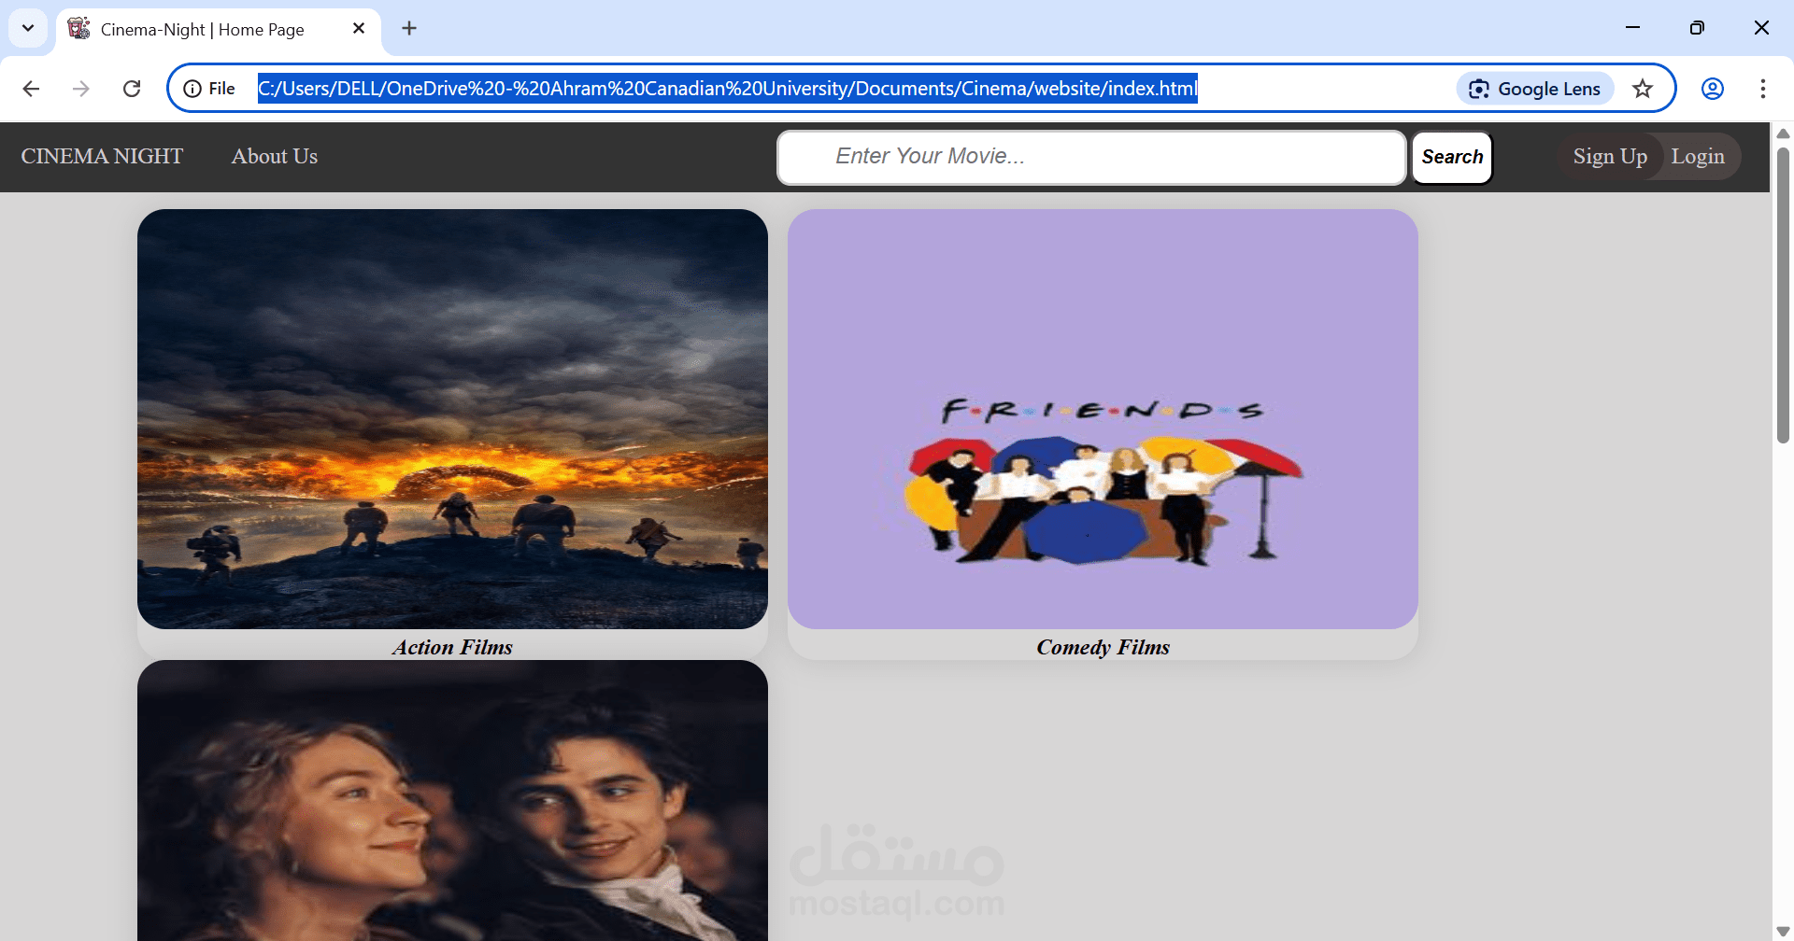Image resolution: width=1794 pixels, height=941 pixels.
Task: Click the scrollbar down arrow
Action: pyautogui.click(x=1783, y=932)
